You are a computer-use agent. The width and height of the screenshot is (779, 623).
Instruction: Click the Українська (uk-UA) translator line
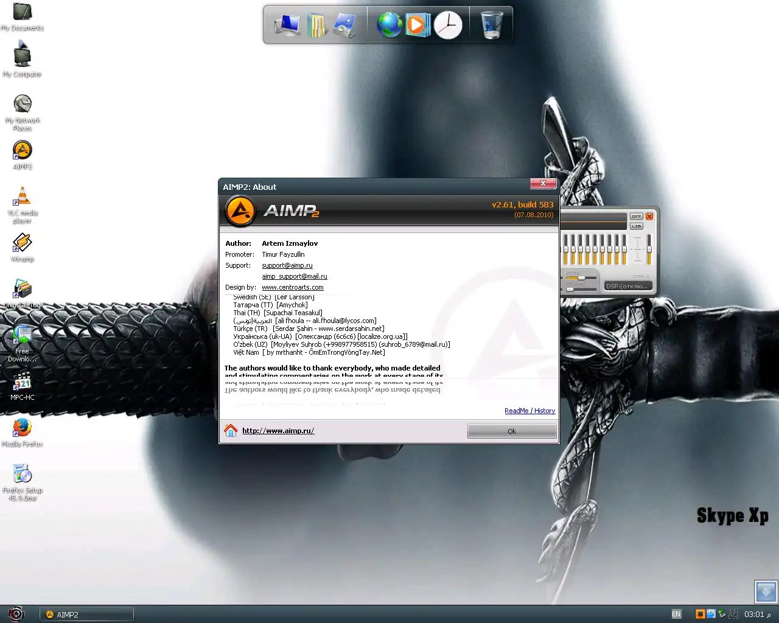point(320,336)
